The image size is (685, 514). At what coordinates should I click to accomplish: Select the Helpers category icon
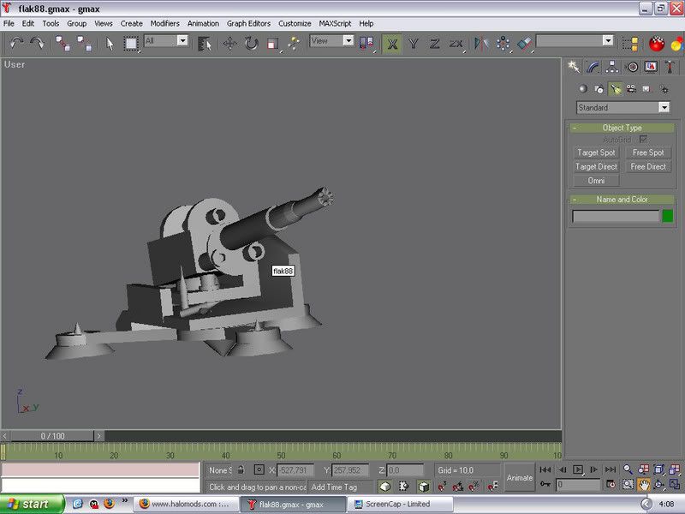647,89
